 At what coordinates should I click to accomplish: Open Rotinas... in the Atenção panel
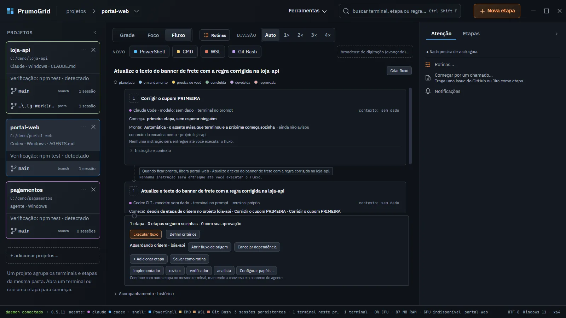(x=444, y=65)
